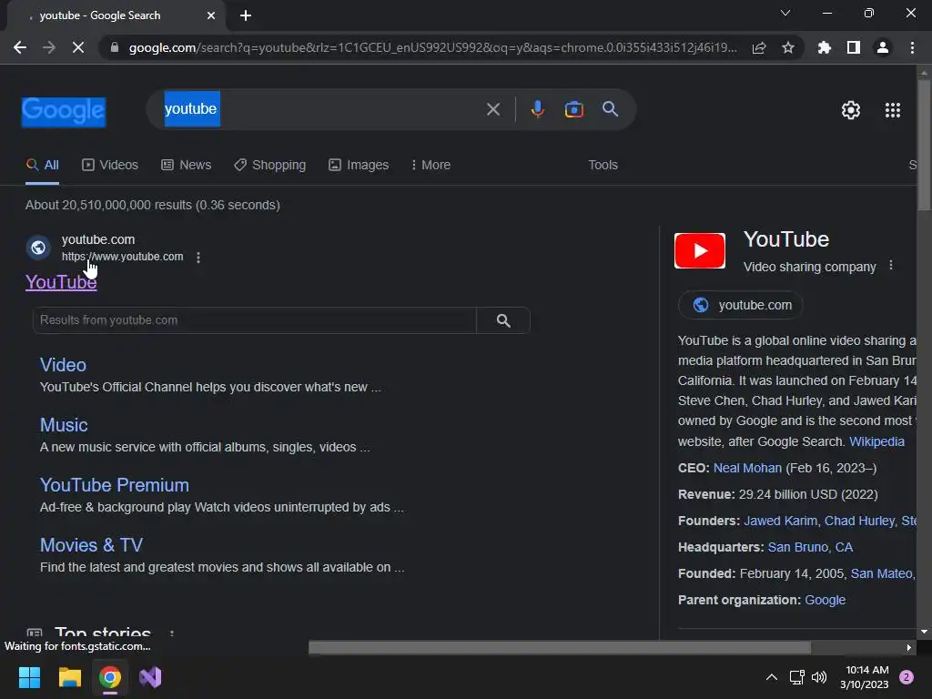Open the Google parent organization link
This screenshot has width=932, height=699.
click(825, 600)
